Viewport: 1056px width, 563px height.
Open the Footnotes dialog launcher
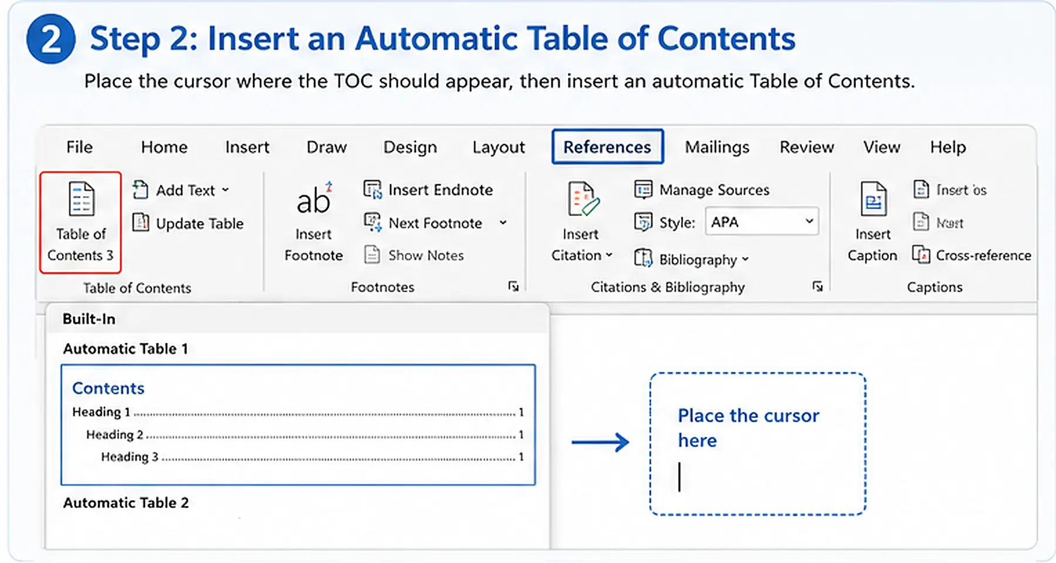[513, 286]
